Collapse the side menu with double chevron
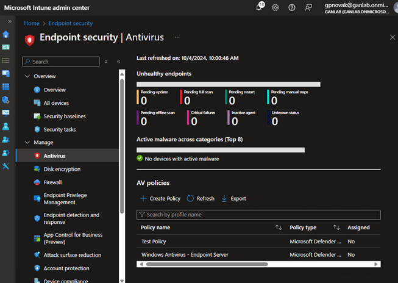This screenshot has width=398, height=283. click(118, 62)
